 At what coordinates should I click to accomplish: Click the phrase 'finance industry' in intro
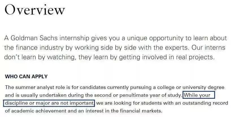[x=40, y=48]
